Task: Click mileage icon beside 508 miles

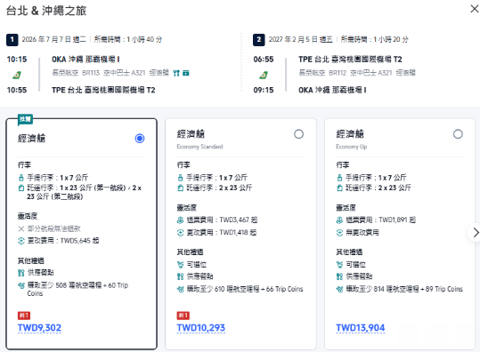Action: pos(21,285)
